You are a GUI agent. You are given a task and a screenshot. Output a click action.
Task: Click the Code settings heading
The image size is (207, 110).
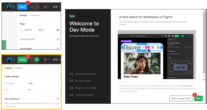pos(12,76)
